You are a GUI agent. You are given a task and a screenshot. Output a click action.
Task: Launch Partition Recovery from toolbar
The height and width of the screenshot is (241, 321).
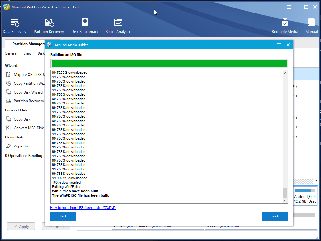pyautogui.click(x=49, y=26)
